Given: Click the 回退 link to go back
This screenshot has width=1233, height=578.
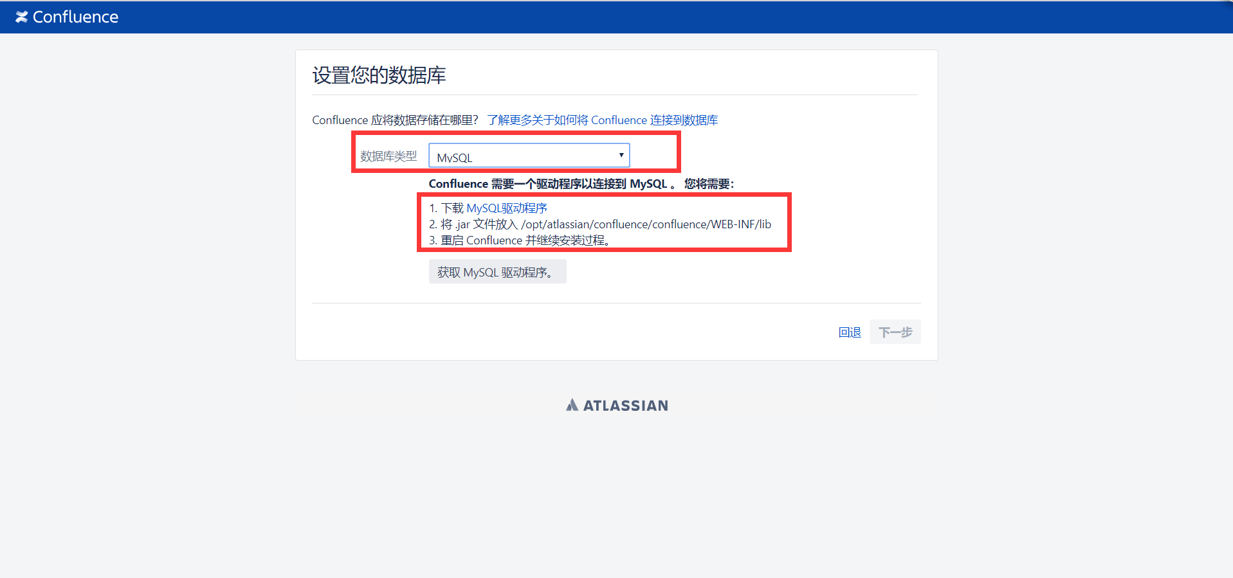Looking at the screenshot, I should click(x=850, y=332).
